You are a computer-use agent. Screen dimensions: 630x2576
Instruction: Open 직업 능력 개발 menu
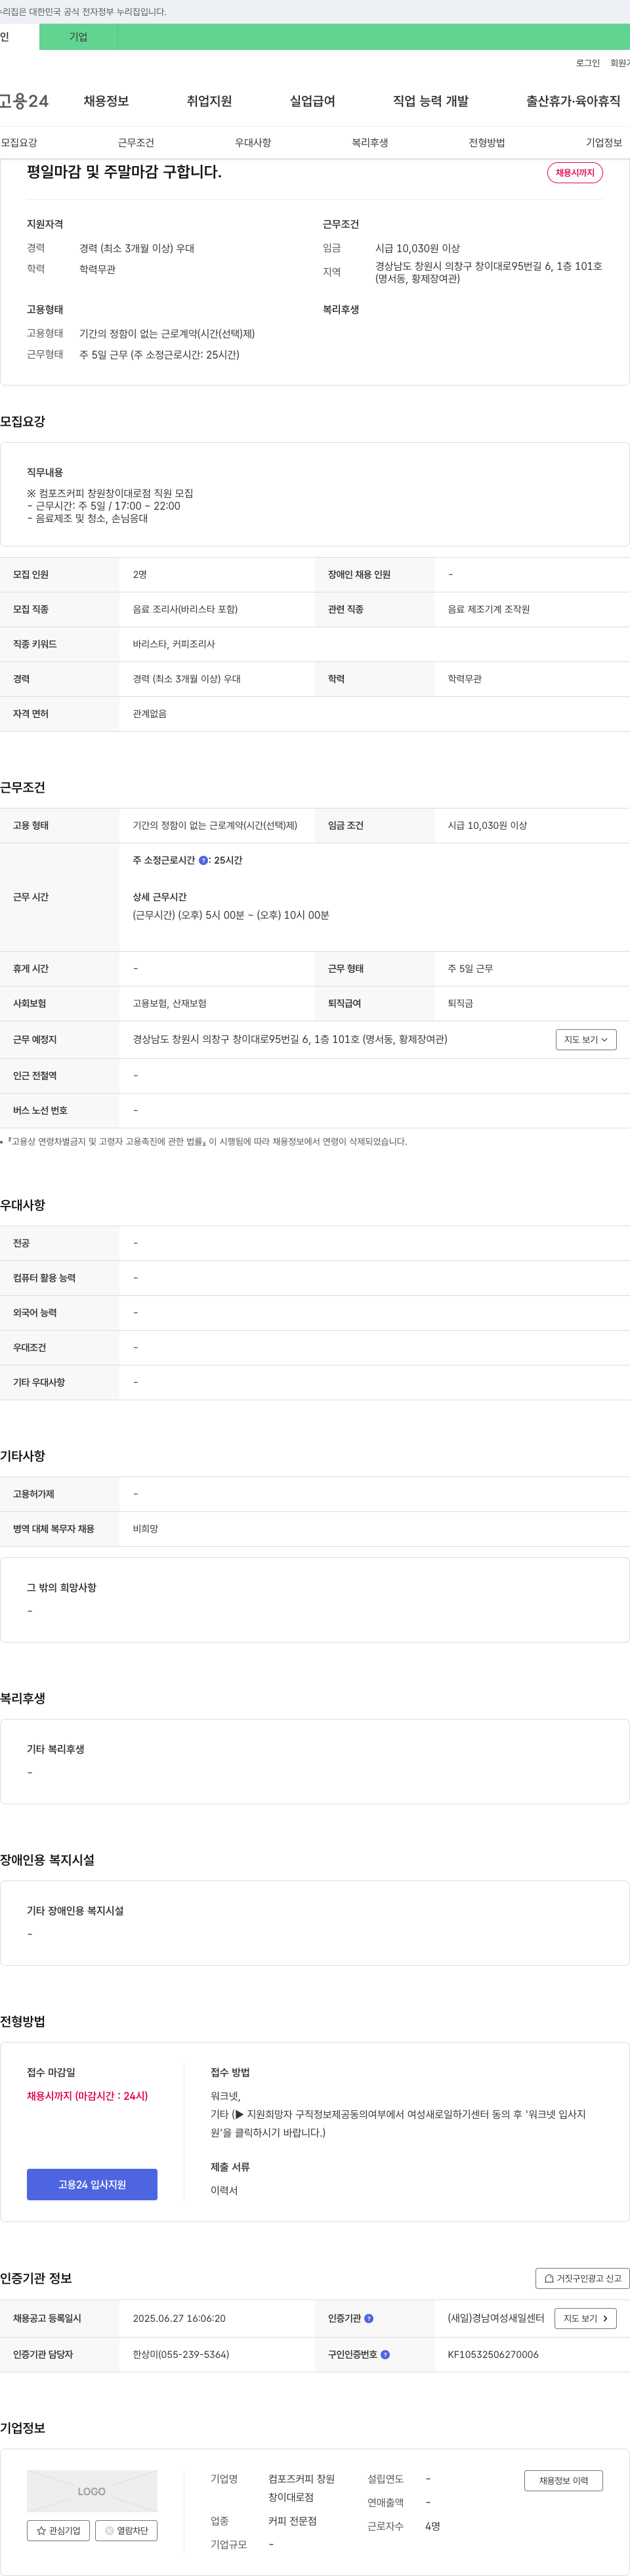click(x=430, y=101)
